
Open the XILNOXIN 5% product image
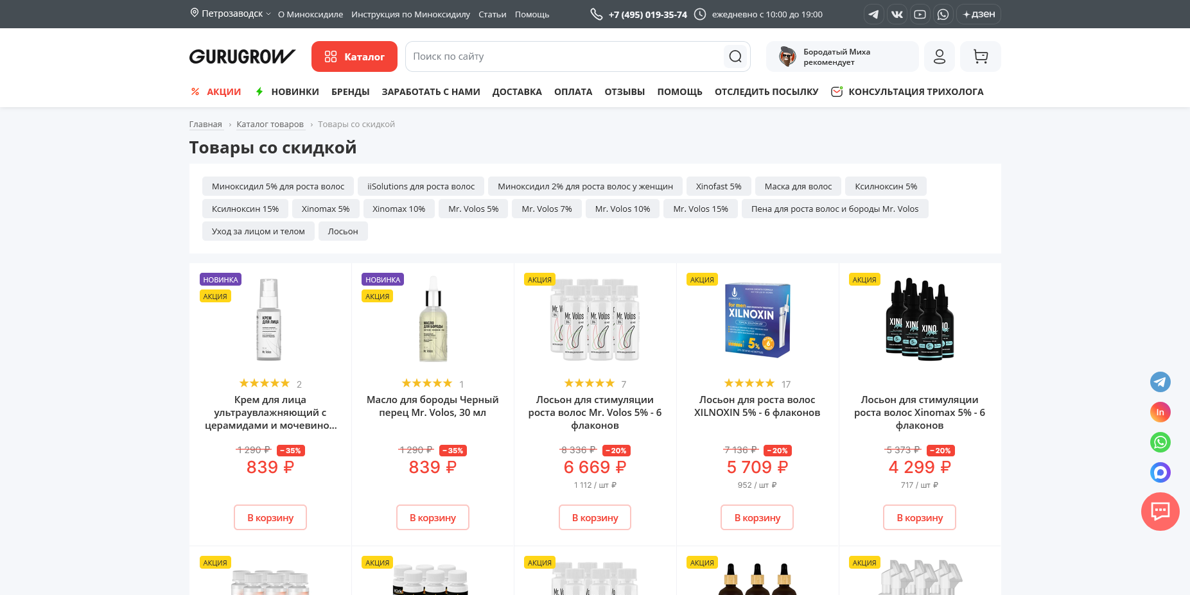click(757, 320)
